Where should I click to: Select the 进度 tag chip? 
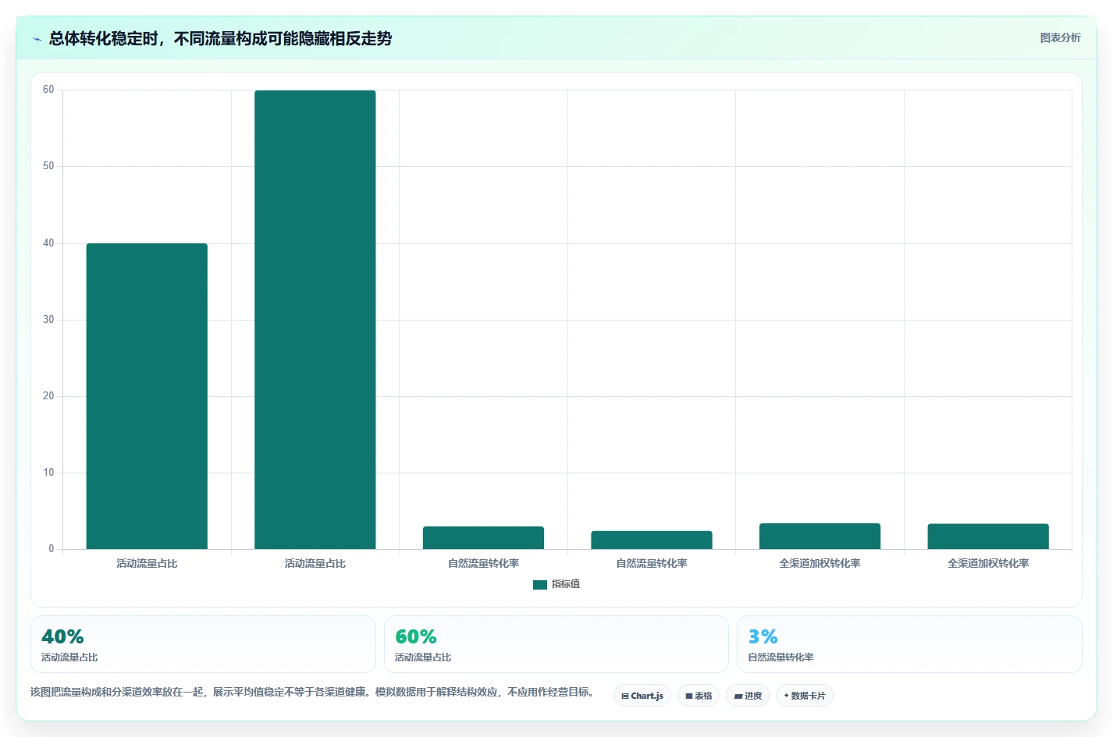pyautogui.click(x=748, y=696)
